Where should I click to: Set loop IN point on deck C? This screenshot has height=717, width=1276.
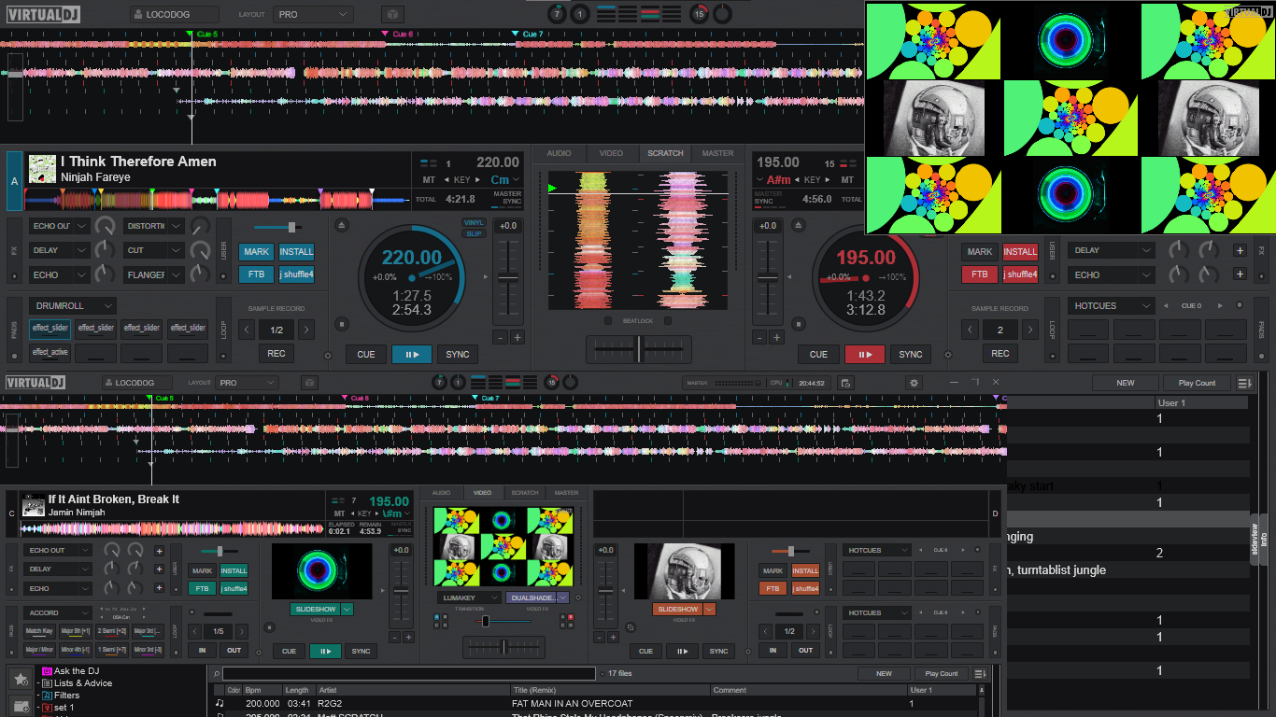pyautogui.click(x=202, y=650)
